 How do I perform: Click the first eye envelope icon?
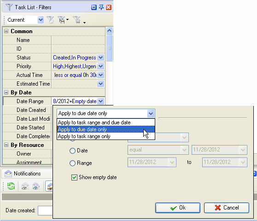pyautogui.click(x=25, y=186)
